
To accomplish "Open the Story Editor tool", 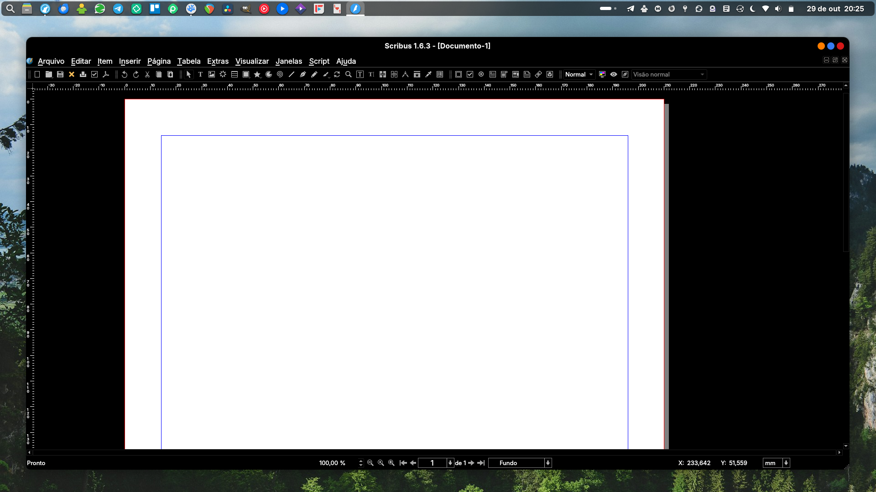I will tap(371, 74).
